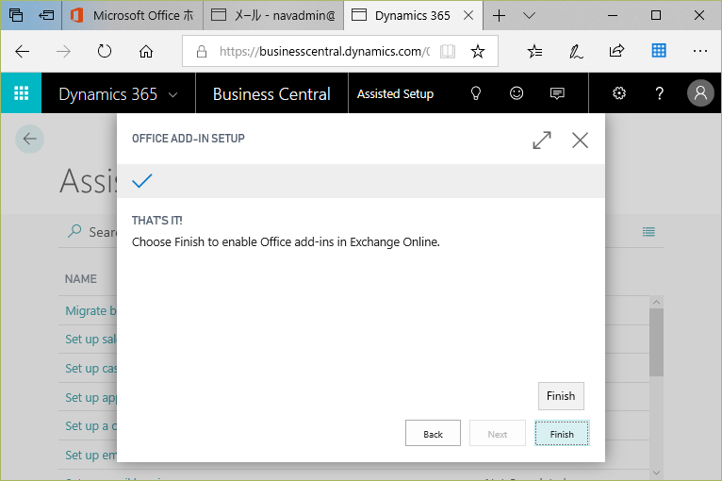
Task: Open the chat message icon in header
Action: click(x=557, y=94)
